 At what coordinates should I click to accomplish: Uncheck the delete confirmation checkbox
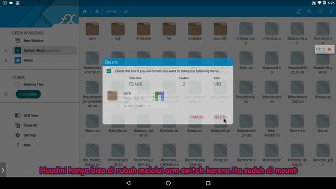(109, 71)
